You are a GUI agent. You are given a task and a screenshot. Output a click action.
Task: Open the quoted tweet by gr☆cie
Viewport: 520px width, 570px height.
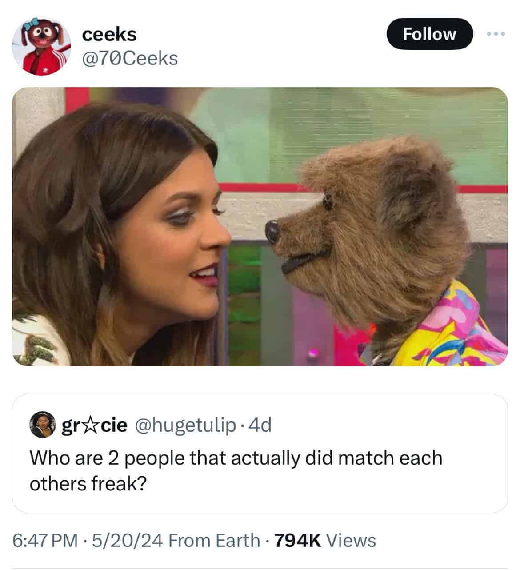pos(260,454)
